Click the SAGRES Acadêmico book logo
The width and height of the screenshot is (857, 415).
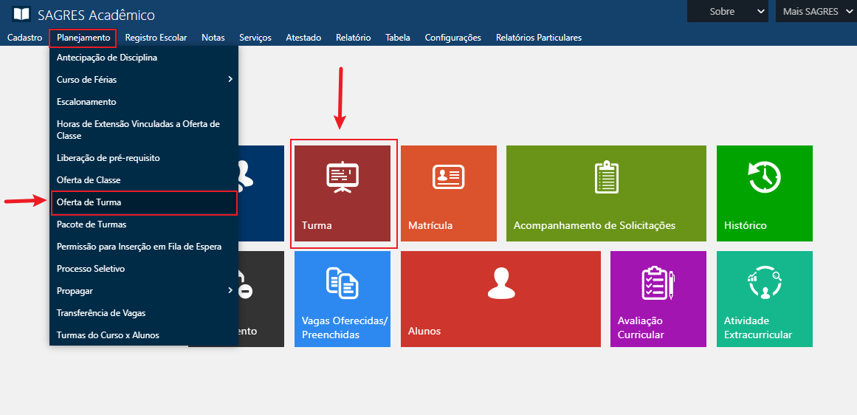(x=21, y=15)
